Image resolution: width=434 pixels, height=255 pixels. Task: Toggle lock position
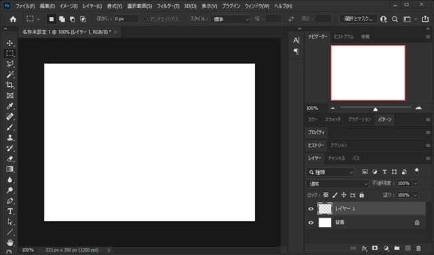click(x=344, y=195)
